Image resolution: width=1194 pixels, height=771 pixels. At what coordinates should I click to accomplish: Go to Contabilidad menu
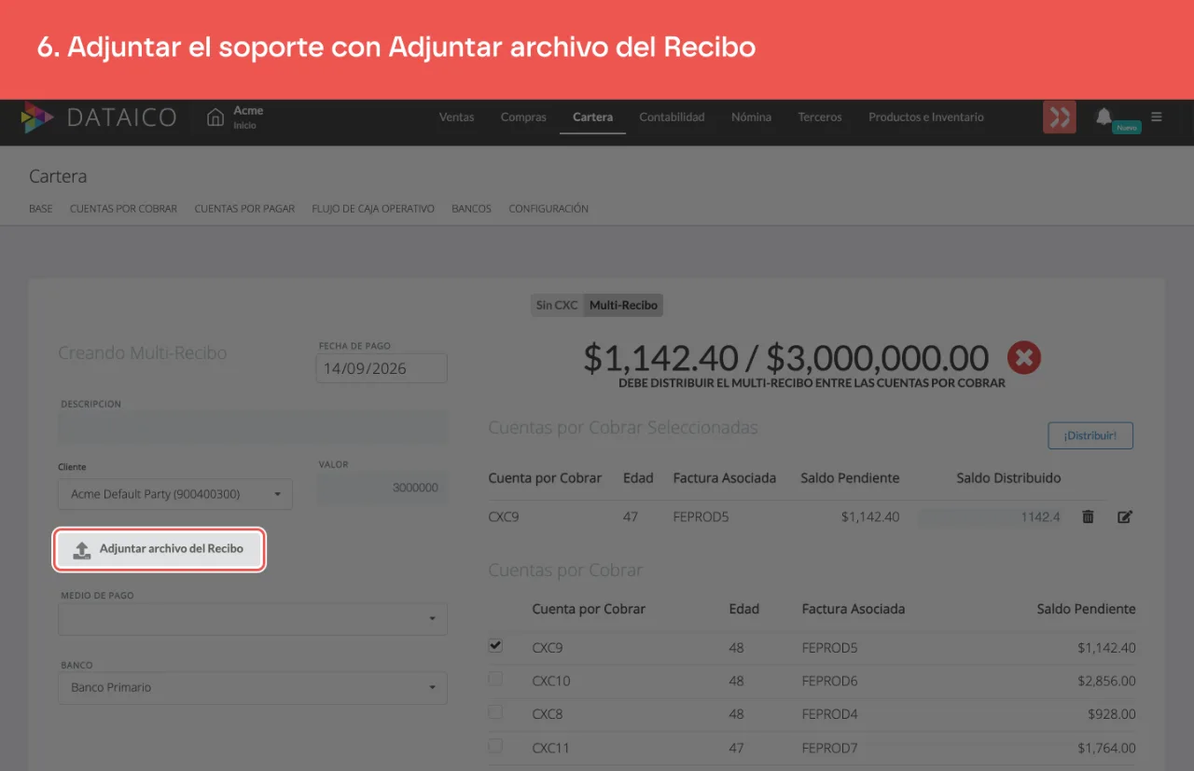point(672,117)
